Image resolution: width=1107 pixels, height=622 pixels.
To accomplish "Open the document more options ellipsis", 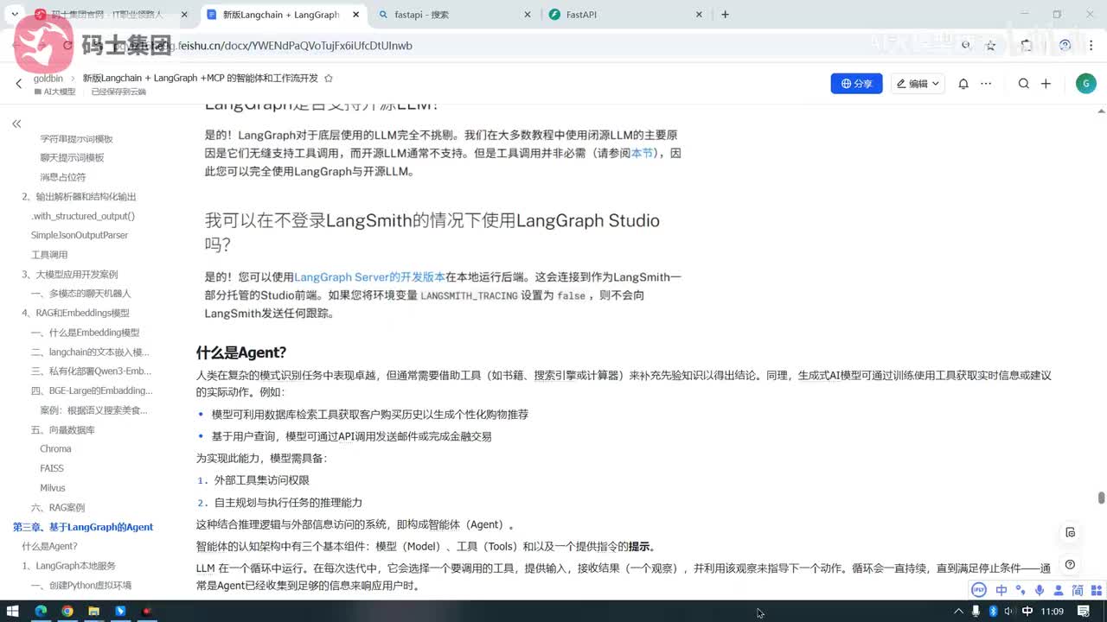I will click(x=986, y=84).
